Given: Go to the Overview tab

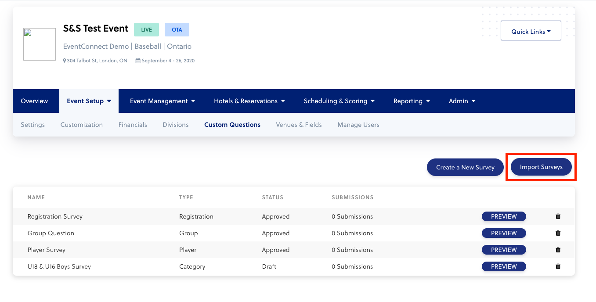Looking at the screenshot, I should click(34, 101).
